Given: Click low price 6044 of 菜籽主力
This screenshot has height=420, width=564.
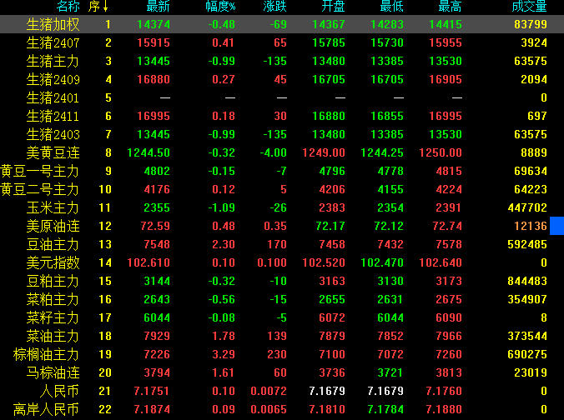Looking at the screenshot, I should pyautogui.click(x=390, y=317).
